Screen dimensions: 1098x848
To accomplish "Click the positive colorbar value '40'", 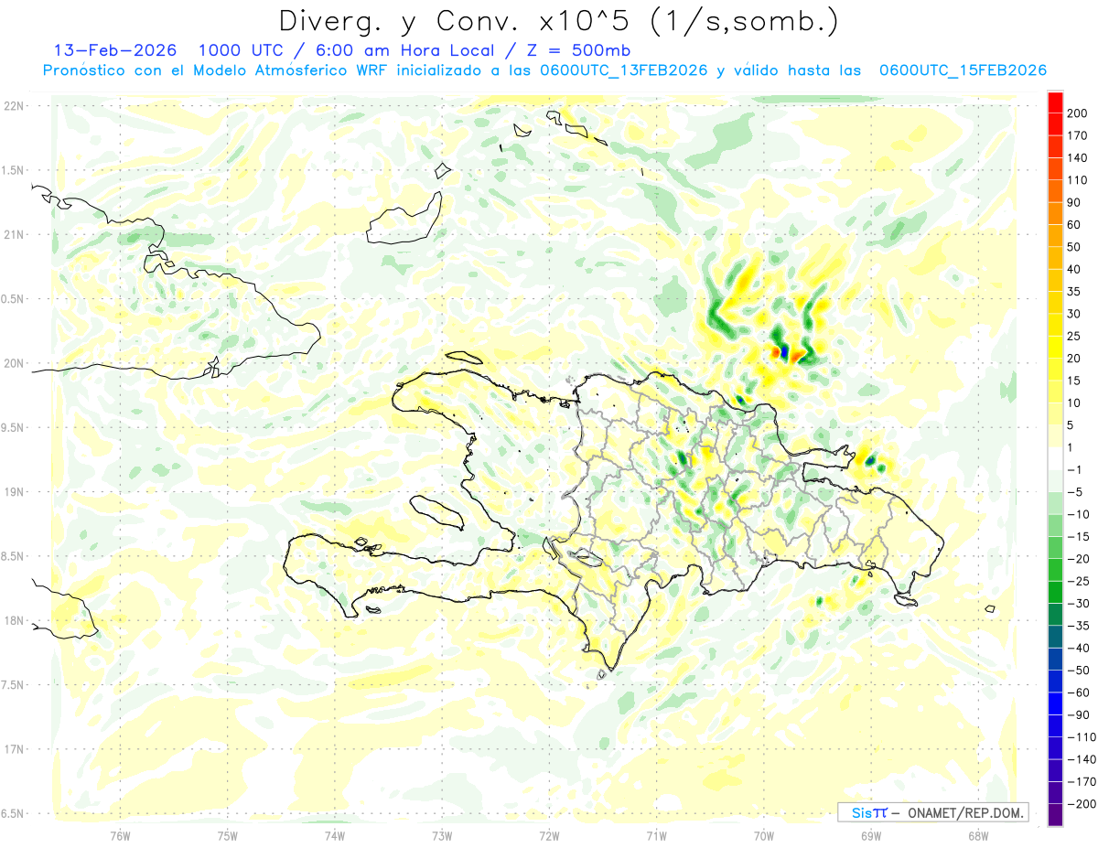I will click(x=1075, y=270).
